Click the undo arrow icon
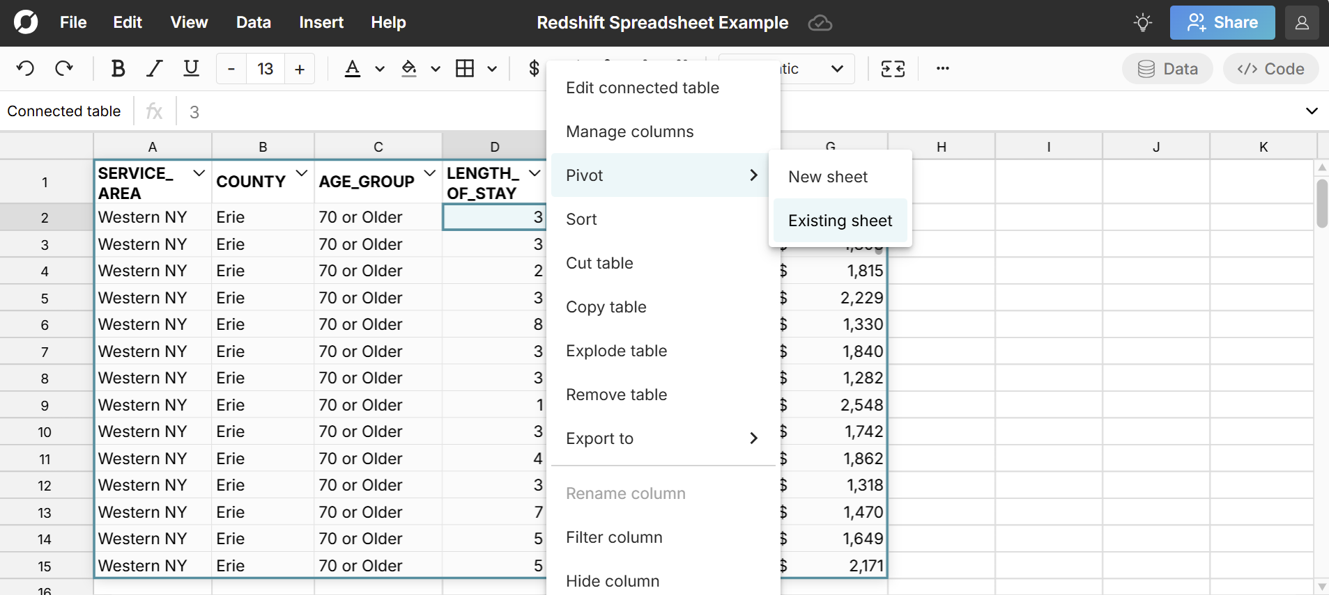The width and height of the screenshot is (1329, 595). [x=25, y=69]
